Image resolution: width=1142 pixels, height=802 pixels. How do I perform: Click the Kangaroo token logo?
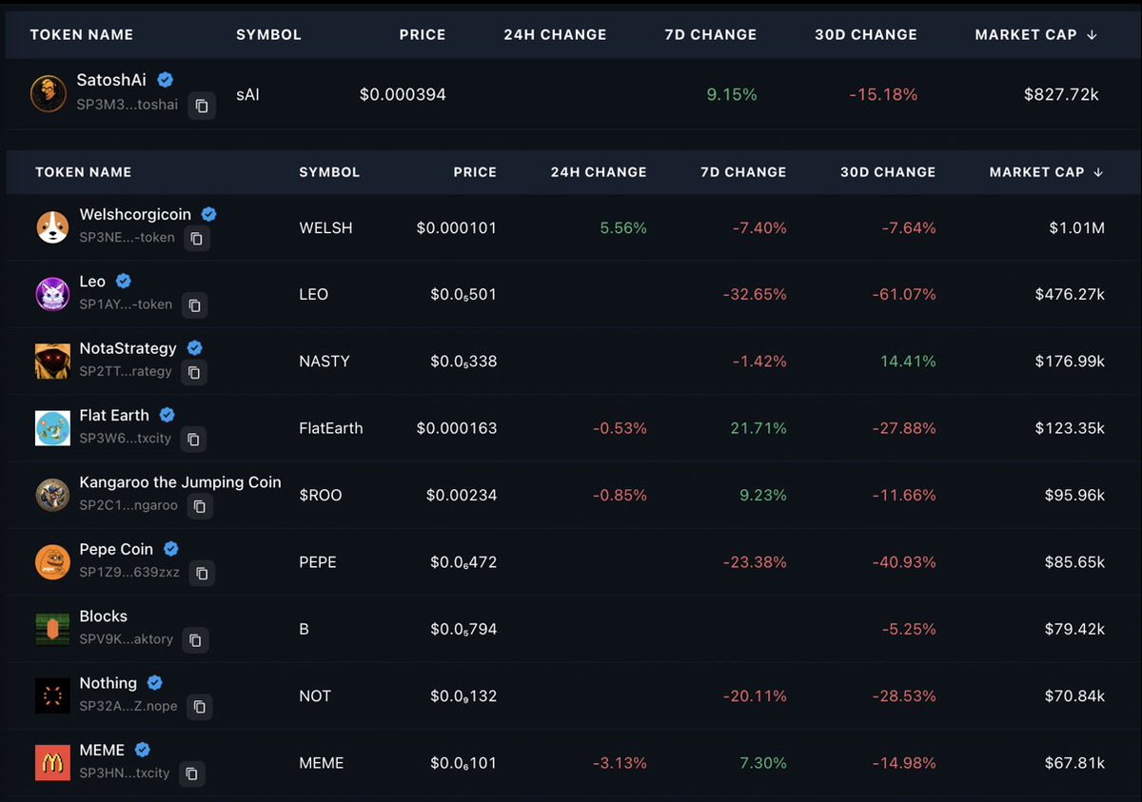pyautogui.click(x=52, y=495)
